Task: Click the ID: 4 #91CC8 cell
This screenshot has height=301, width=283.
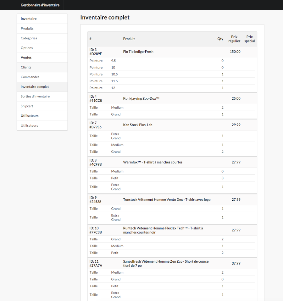Action: (96, 98)
